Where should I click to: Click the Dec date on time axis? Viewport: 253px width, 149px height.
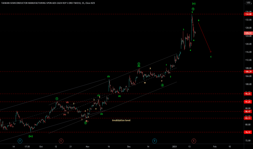[129, 147]
